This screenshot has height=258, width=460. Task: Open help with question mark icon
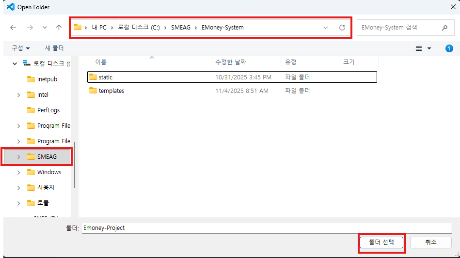[x=449, y=48]
